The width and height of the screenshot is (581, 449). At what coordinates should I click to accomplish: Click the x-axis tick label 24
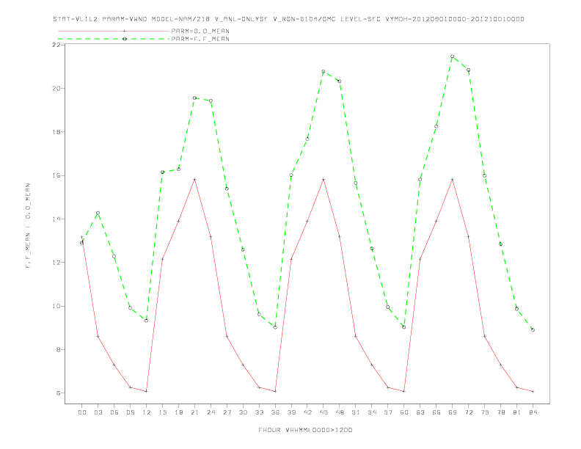211,412
